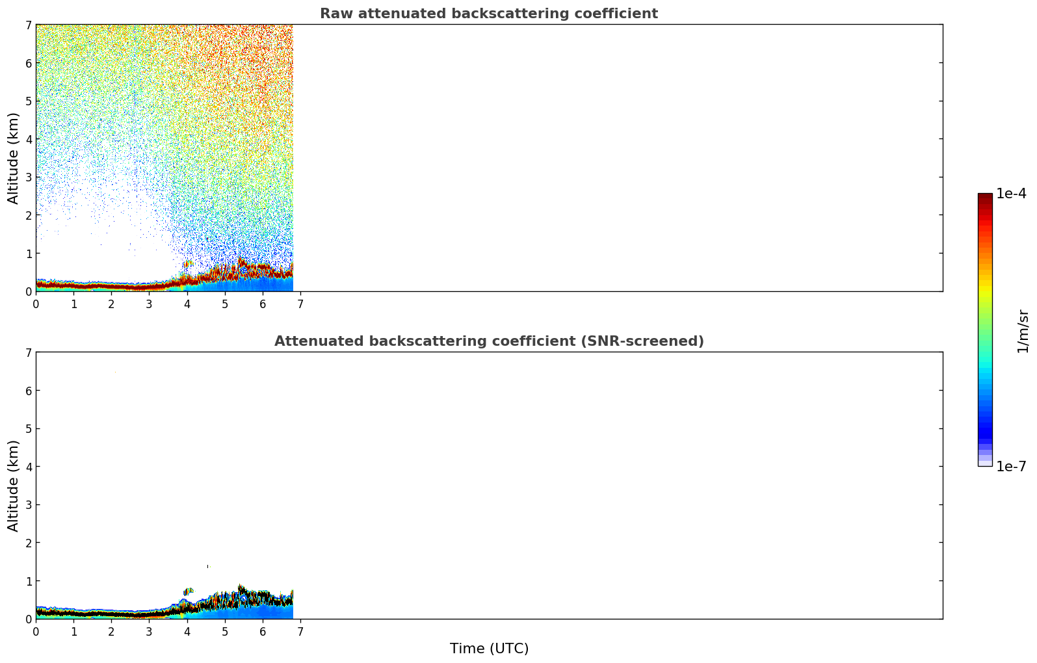This screenshot has width=1037, height=663.
Task: Click the 'Time (UTC)' axis label
Action: click(489, 649)
